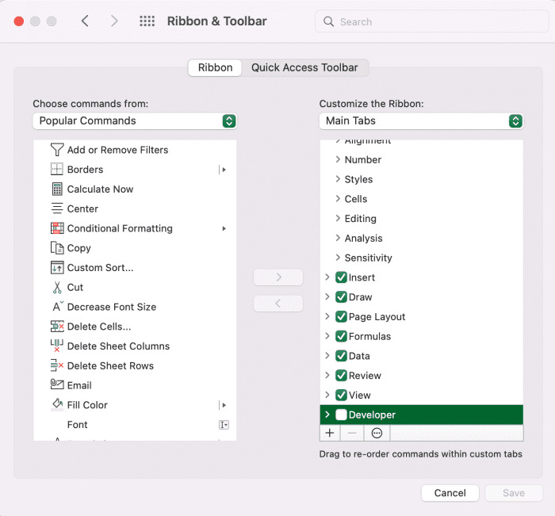Click the plus button to add a tab

[330, 433]
